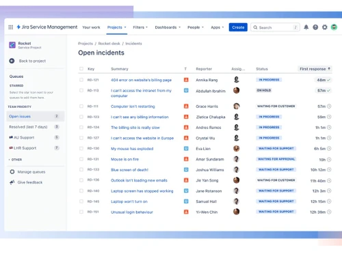342x256 pixels.
Task: Open the Your work menu item
Action: [91, 27]
